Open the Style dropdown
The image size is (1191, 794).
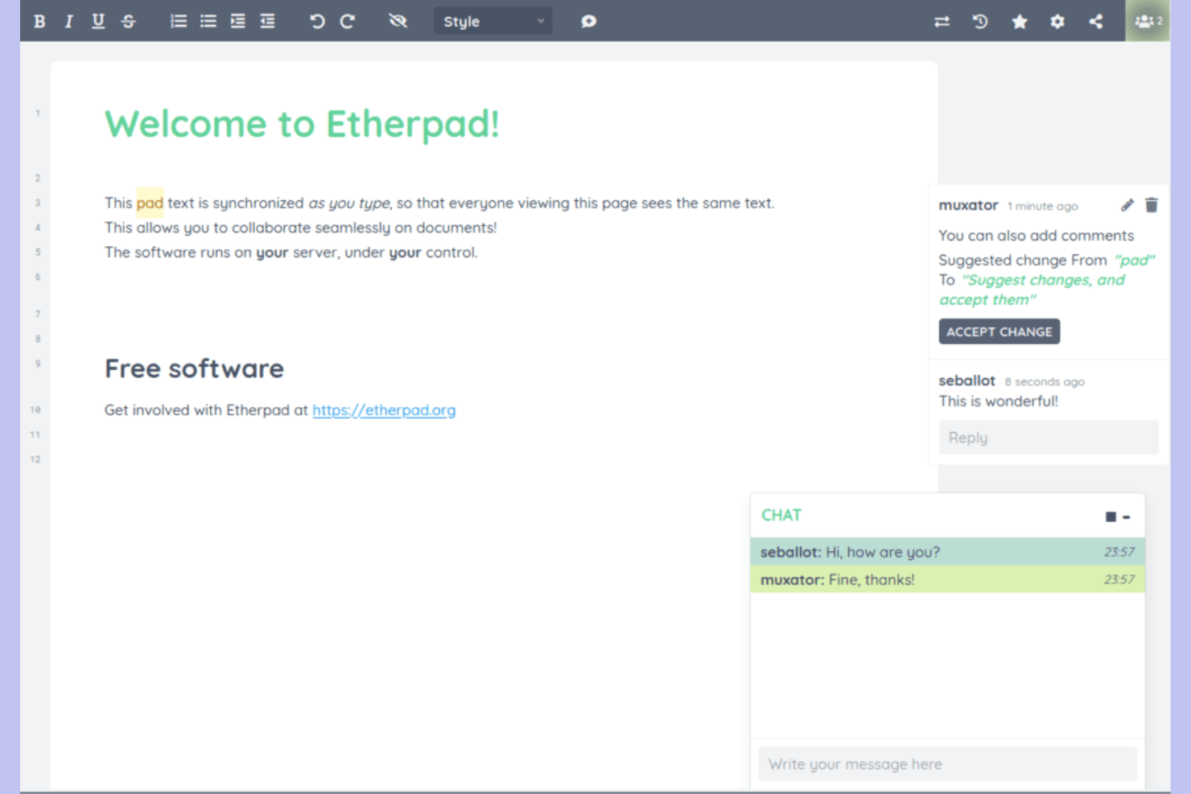pyautogui.click(x=493, y=22)
